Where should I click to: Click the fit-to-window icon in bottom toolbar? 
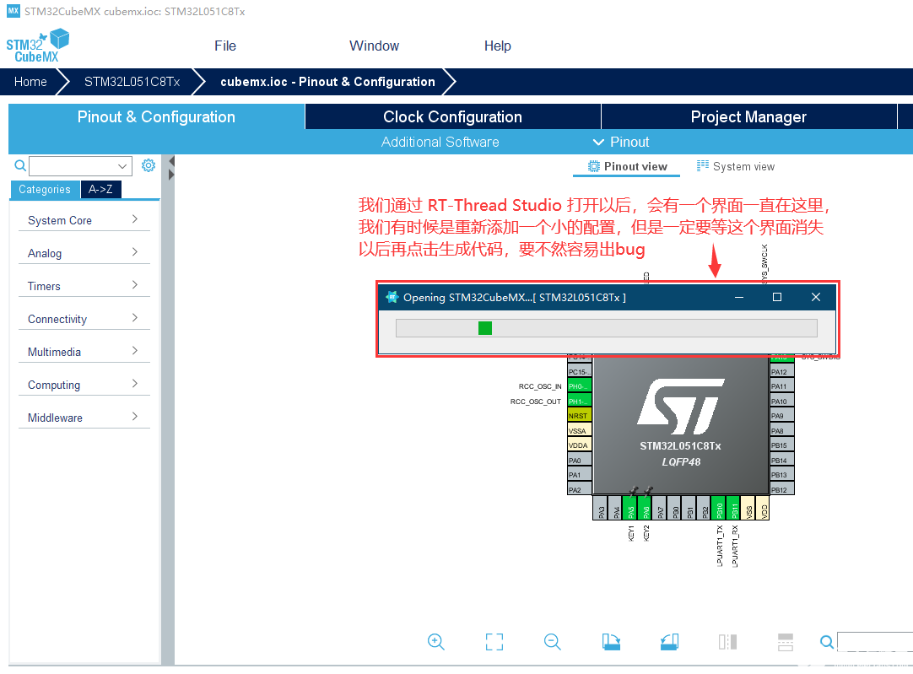click(x=494, y=642)
